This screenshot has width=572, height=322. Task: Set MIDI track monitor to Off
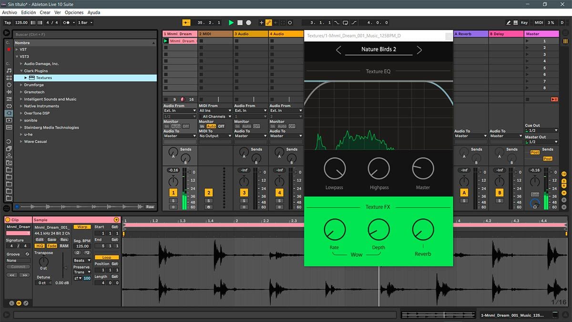point(222,126)
